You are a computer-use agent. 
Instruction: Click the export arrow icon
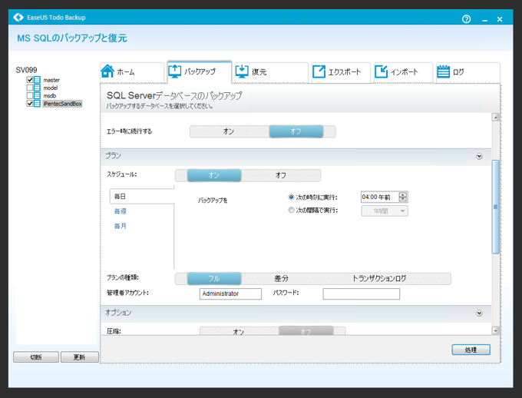coord(319,71)
